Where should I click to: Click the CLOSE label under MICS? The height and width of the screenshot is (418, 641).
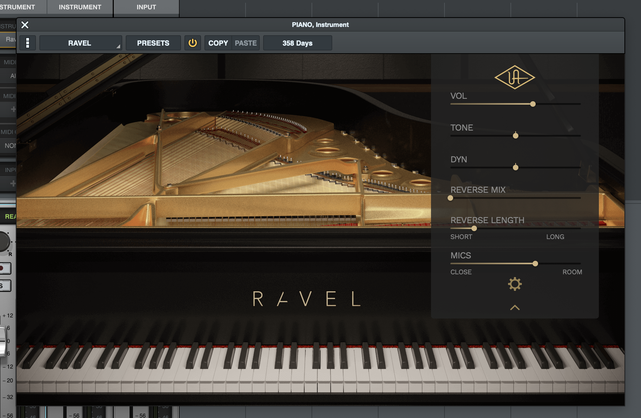(x=461, y=272)
